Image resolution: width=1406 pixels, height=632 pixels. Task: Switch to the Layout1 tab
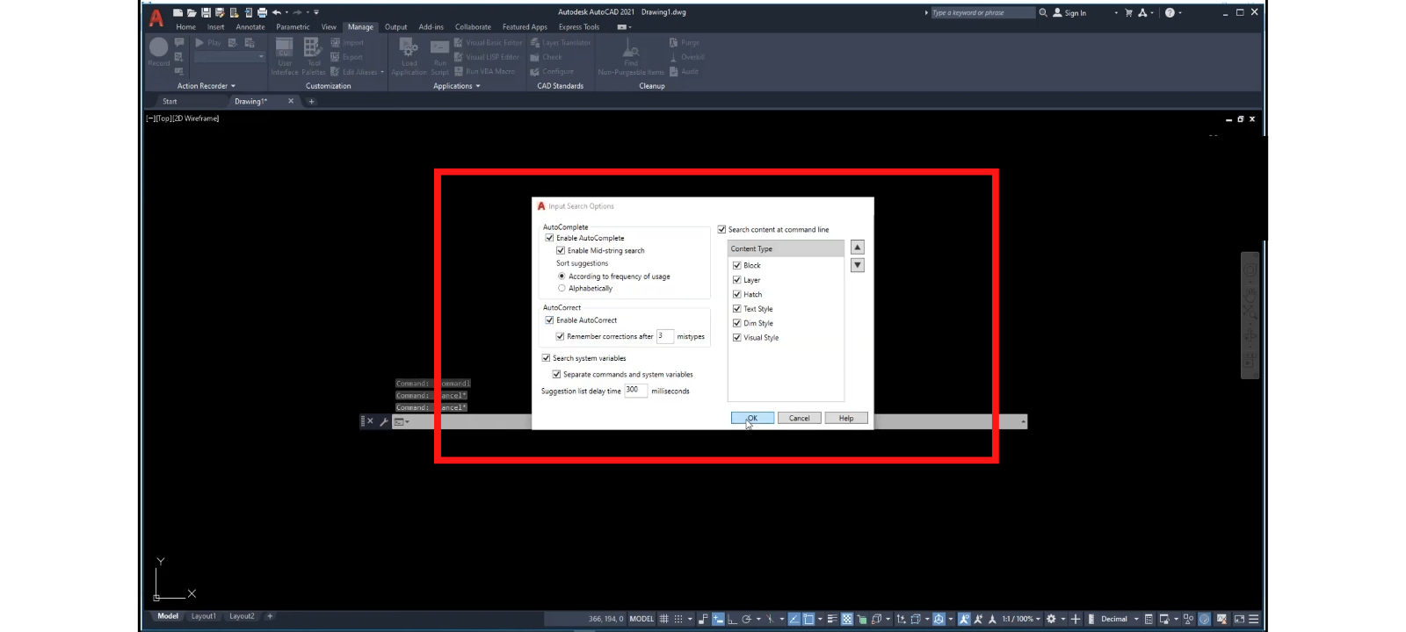click(204, 616)
